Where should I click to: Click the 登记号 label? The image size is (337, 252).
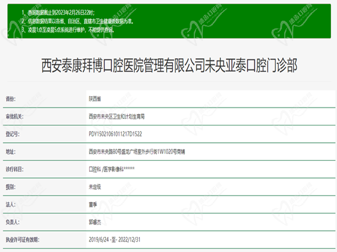coord(12,134)
